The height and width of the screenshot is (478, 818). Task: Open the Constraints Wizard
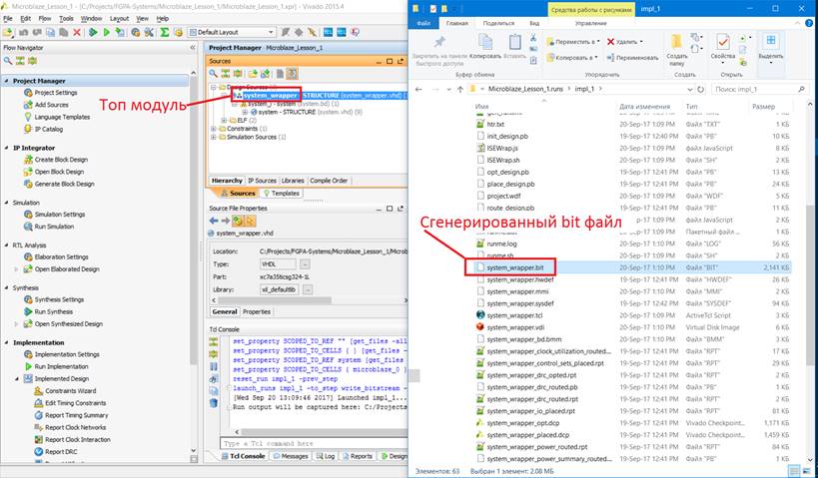point(69,391)
